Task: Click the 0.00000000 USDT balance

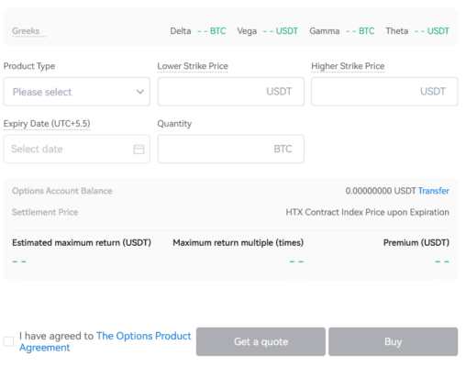Action: [x=381, y=191]
